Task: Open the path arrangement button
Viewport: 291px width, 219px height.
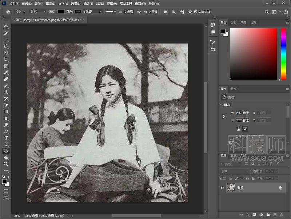Action: 182,12
